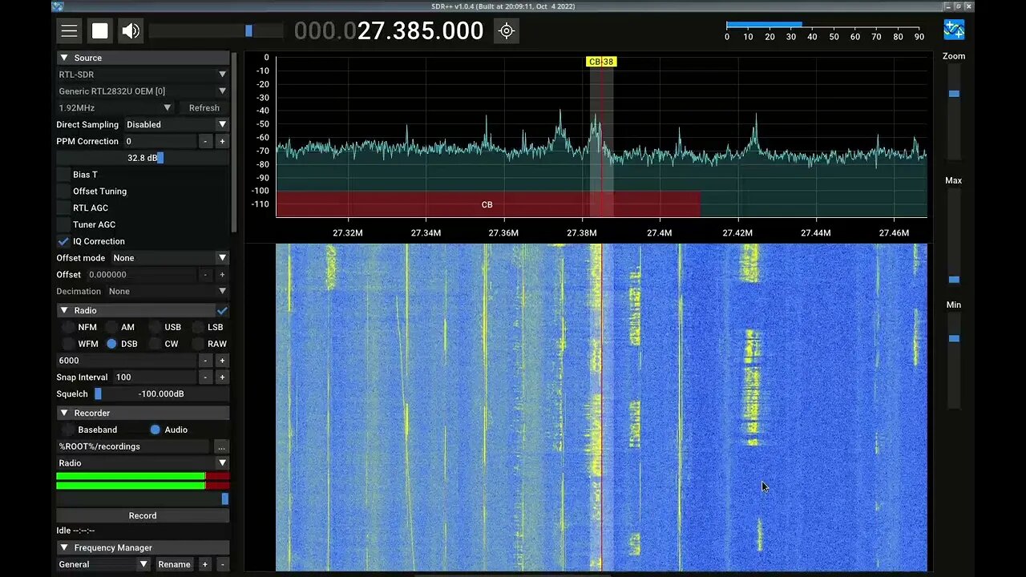The image size is (1026, 577).
Task: Open the 1.92MHz sample rate dropdown
Action: pos(115,108)
